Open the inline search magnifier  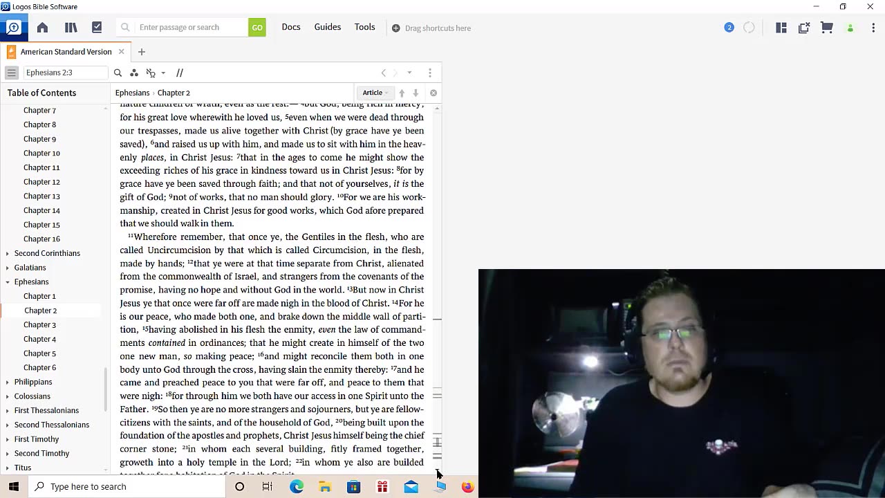pyautogui.click(x=118, y=73)
